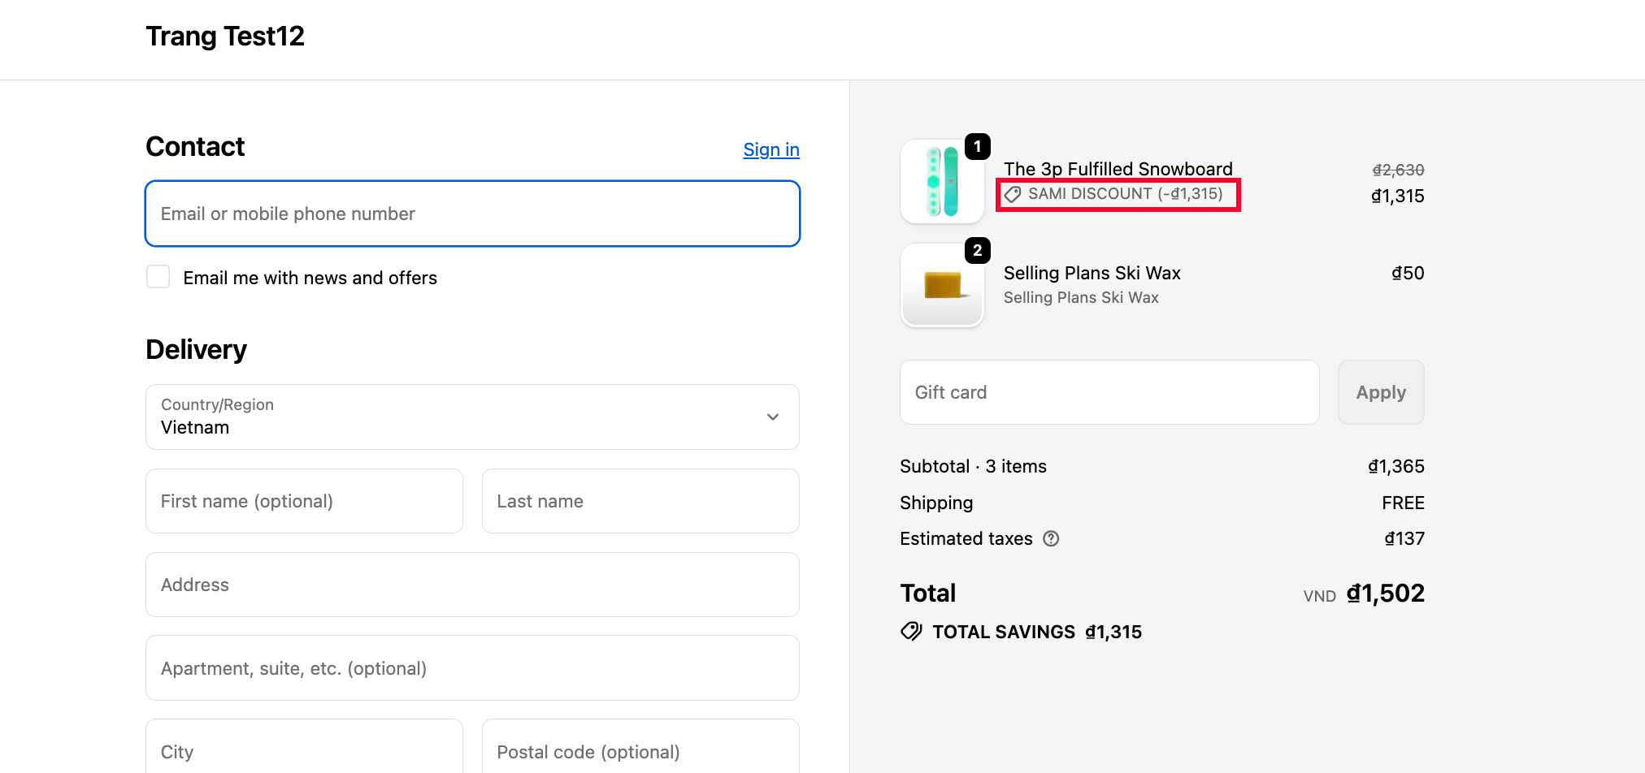1645x773 pixels.
Task: Click the Total Savings tag icon
Action: pyautogui.click(x=911, y=632)
